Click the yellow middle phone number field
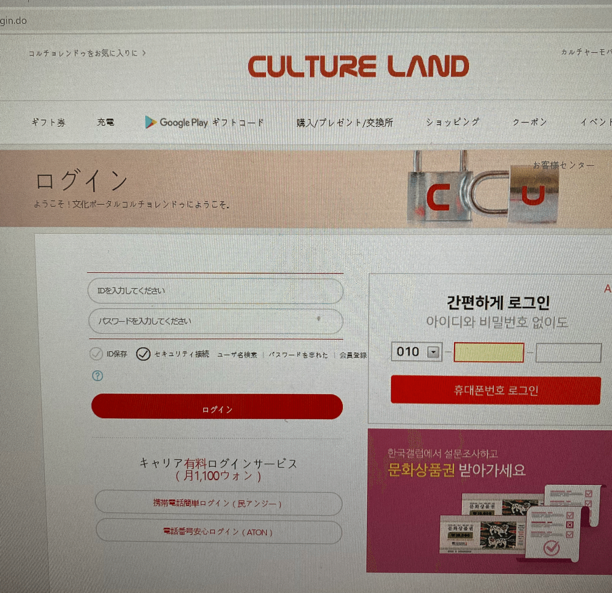Screen dimensions: 612x593 [489, 353]
